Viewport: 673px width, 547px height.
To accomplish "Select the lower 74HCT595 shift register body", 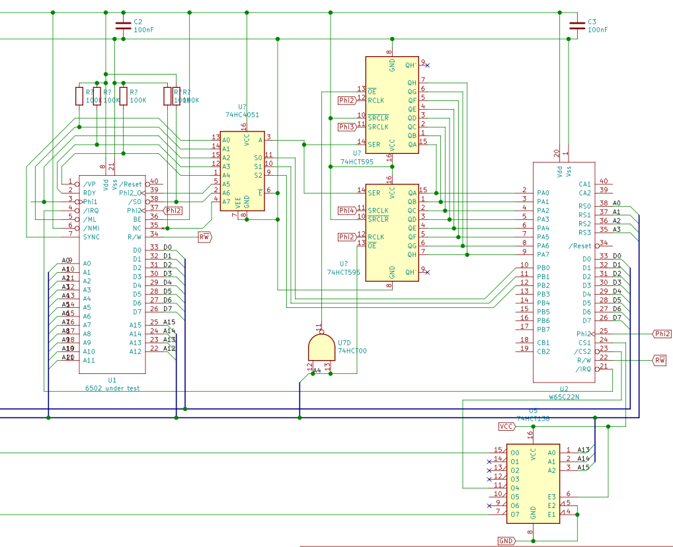I will point(392,233).
